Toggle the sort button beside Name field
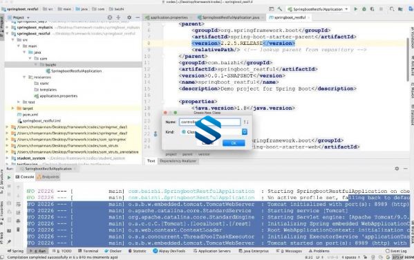The width and height of the screenshot is (414, 260). [x=246, y=122]
